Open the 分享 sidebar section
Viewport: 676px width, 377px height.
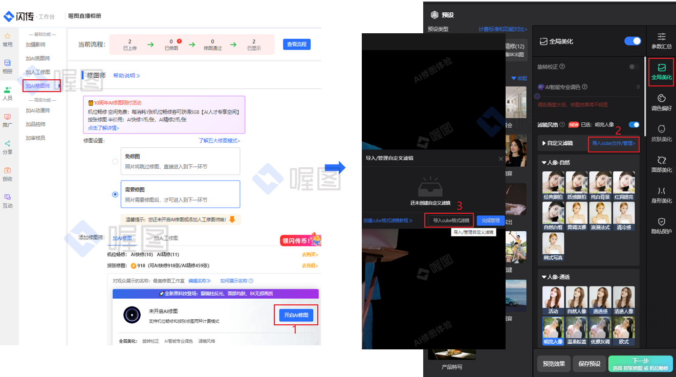(7, 147)
